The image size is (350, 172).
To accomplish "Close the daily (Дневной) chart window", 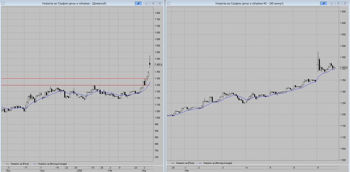I will click(160, 3).
